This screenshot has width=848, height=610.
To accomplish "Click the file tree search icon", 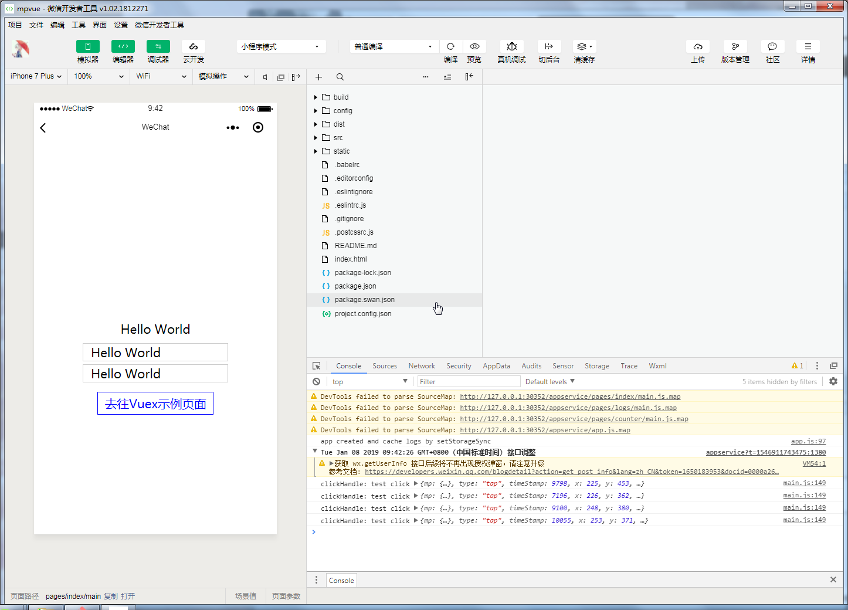I will pos(340,77).
